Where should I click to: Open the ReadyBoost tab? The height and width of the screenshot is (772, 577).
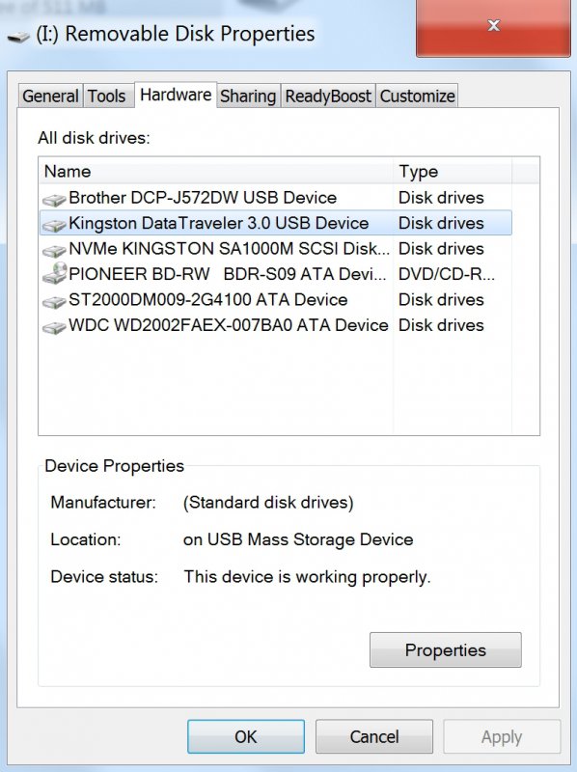point(328,96)
